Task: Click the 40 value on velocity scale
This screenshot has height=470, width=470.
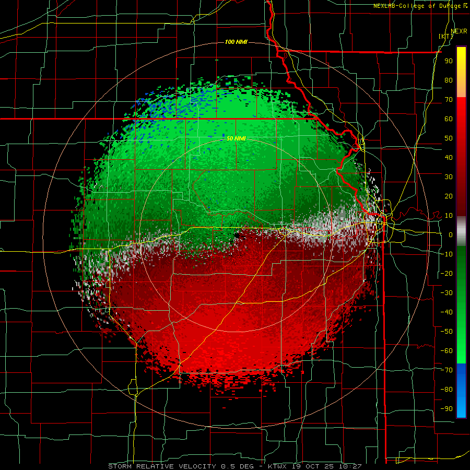Action: [x=449, y=157]
